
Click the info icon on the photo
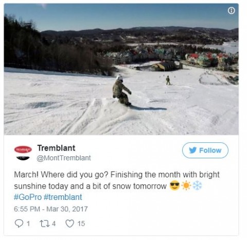click(231, 11)
